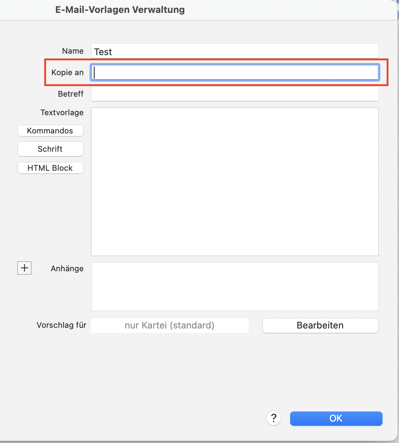Insert an HTML Block
This screenshot has width=399, height=443.
pyautogui.click(x=50, y=168)
